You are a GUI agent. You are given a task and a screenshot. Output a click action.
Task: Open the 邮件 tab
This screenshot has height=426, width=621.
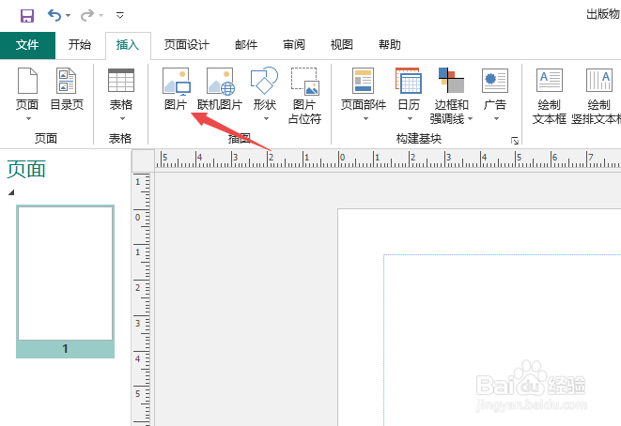pyautogui.click(x=246, y=45)
